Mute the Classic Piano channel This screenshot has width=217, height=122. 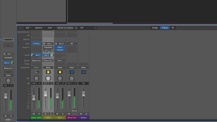pos(34,114)
